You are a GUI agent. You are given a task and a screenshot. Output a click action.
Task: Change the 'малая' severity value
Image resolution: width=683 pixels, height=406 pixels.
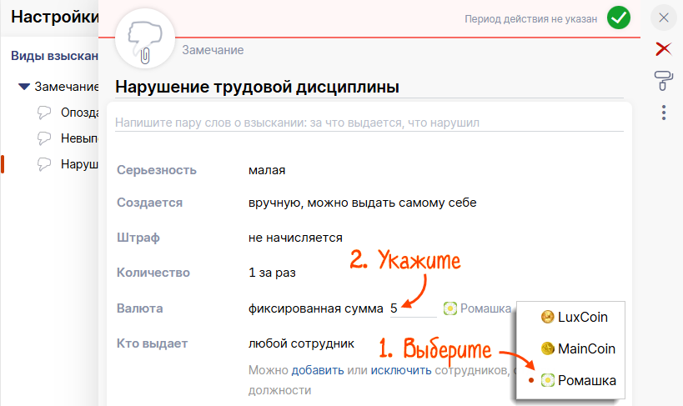click(x=267, y=170)
